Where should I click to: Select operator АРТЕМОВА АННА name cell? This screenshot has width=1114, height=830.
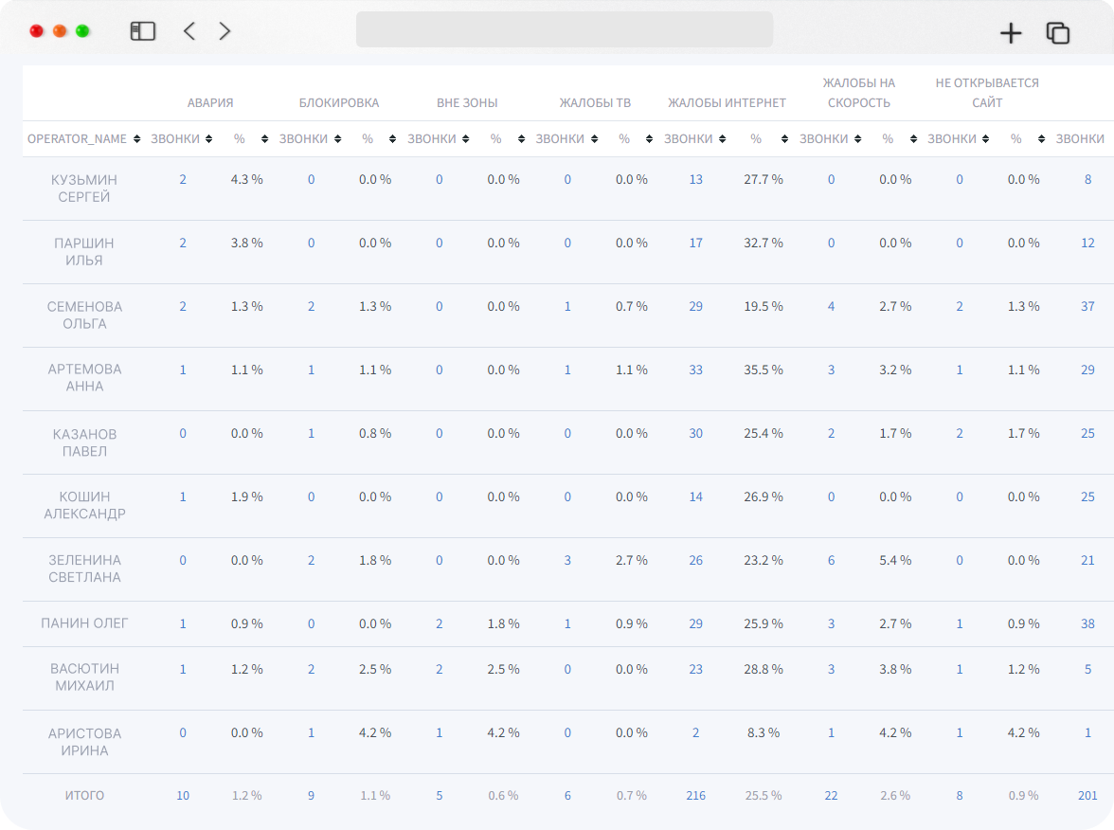click(x=84, y=378)
